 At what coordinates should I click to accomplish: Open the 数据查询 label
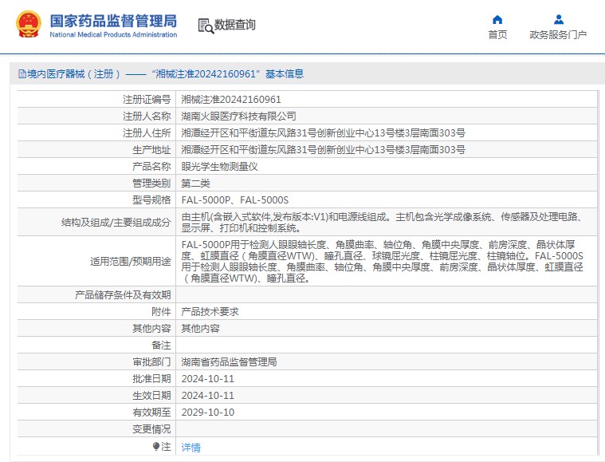click(235, 26)
